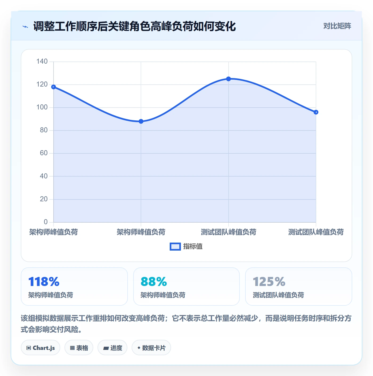The height and width of the screenshot is (376, 373).
Task: Click the description paragraph starting 该组模拟数据
Action: click(x=186, y=324)
